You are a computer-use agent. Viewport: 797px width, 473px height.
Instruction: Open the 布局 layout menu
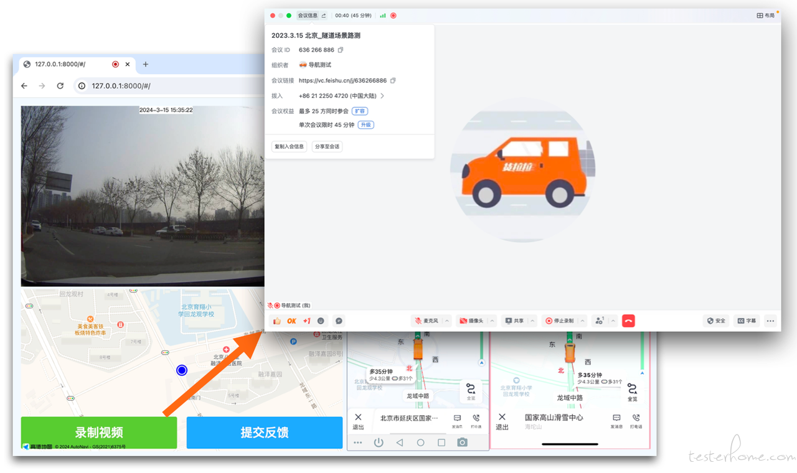766,16
